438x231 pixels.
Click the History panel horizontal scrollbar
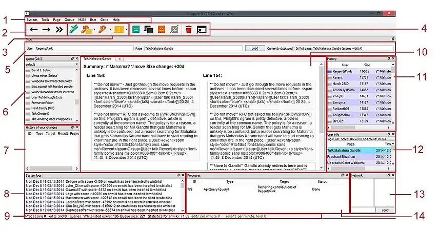tap(359, 127)
